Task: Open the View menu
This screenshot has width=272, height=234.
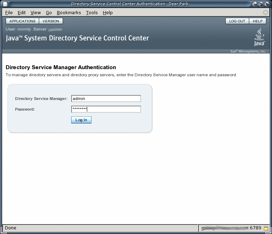Action: [36, 13]
